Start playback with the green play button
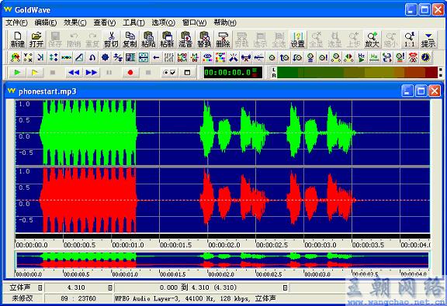The image size is (447, 306). coord(17,73)
